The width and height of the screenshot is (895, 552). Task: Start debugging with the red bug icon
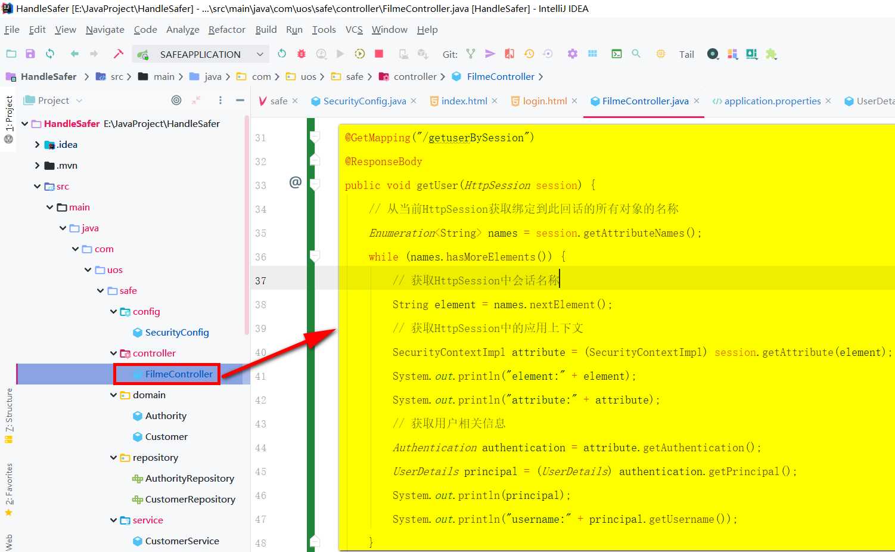302,54
